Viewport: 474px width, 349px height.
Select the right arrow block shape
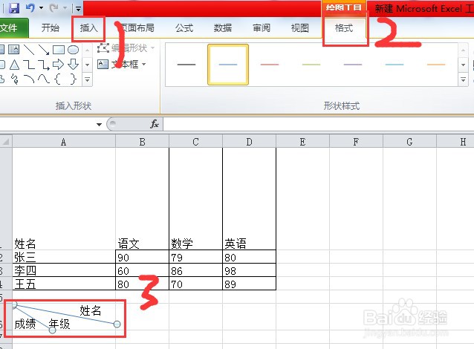[59, 65]
